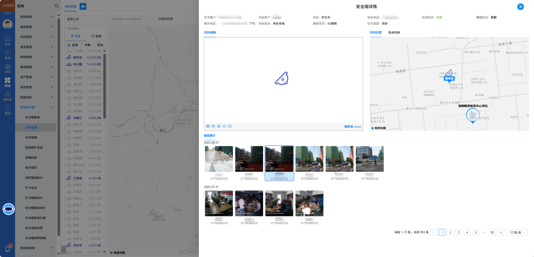Click the notification bell icon
The height and width of the screenshot is (257, 534).
click(x=7, y=249)
